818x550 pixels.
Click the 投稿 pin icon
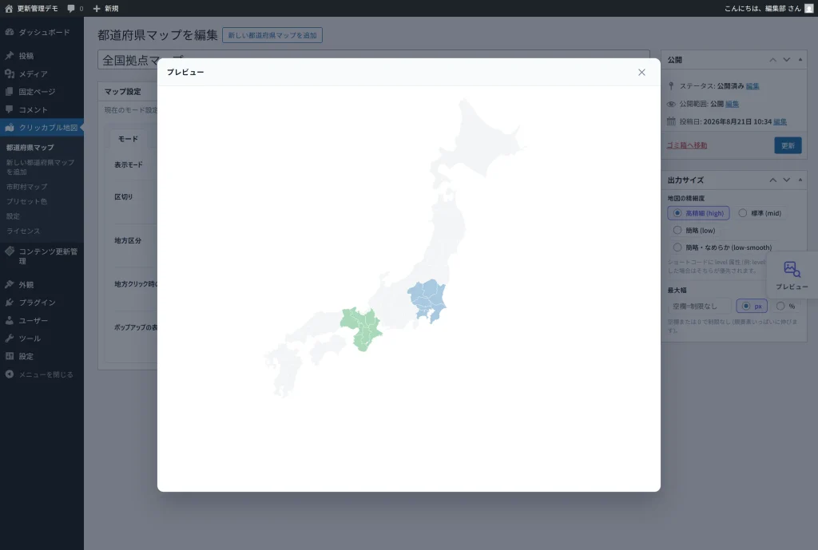pos(10,56)
